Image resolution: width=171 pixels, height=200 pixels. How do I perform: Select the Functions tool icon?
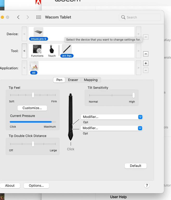(x=37, y=49)
